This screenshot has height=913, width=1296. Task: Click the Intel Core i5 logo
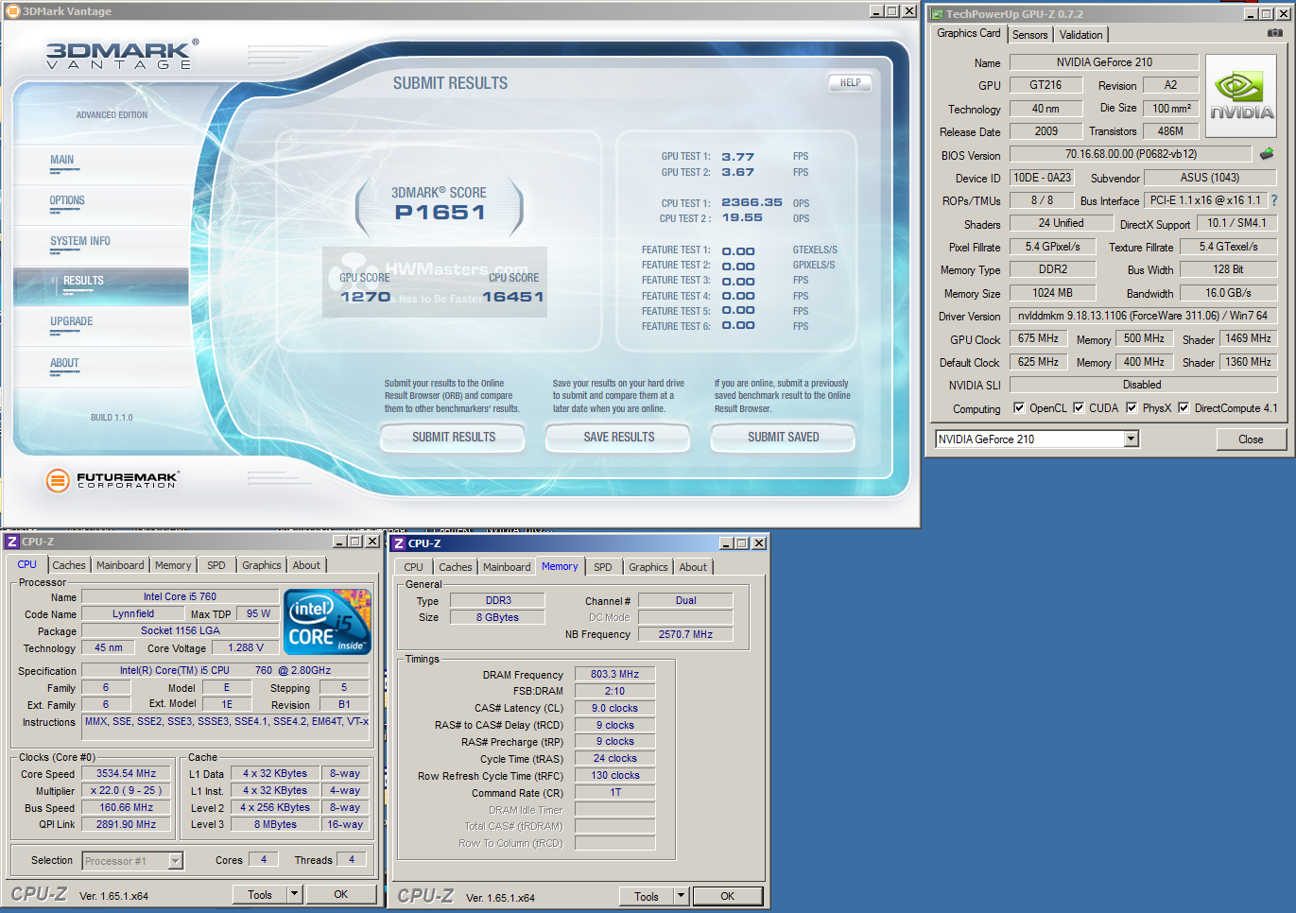click(328, 621)
